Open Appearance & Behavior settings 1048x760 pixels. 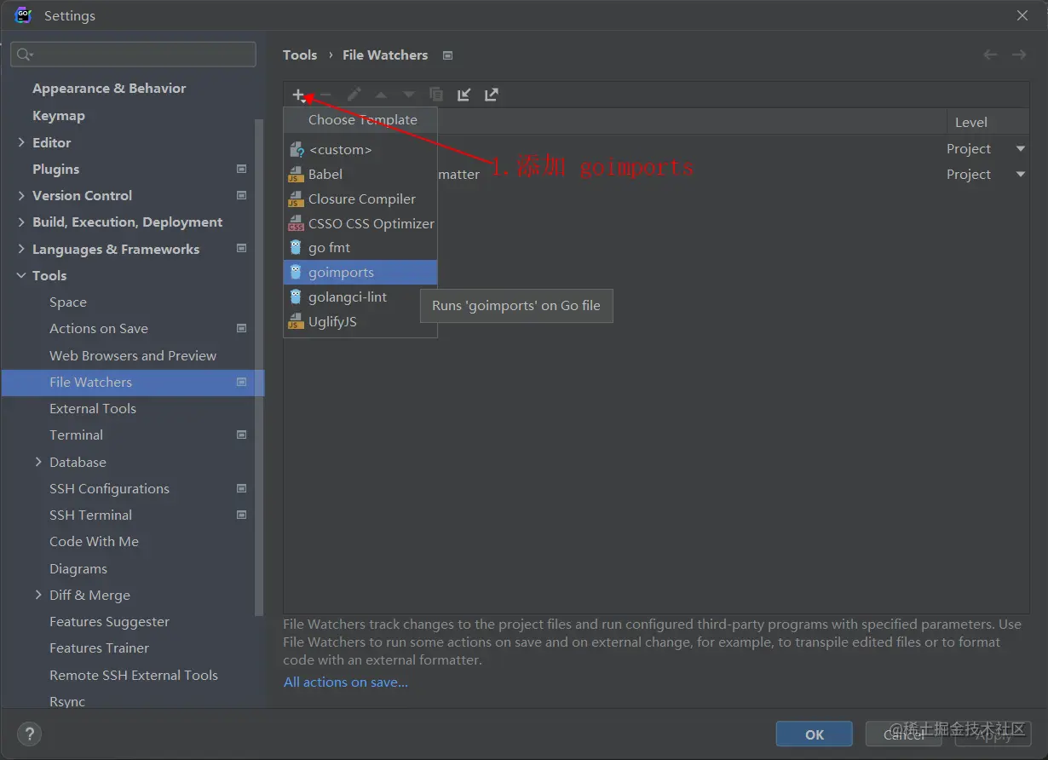pos(109,89)
